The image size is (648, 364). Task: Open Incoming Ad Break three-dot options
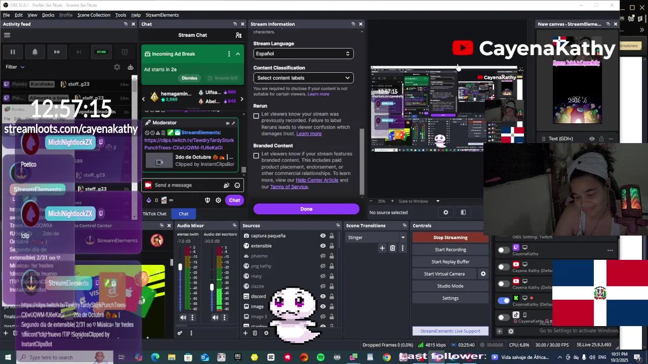click(x=229, y=54)
